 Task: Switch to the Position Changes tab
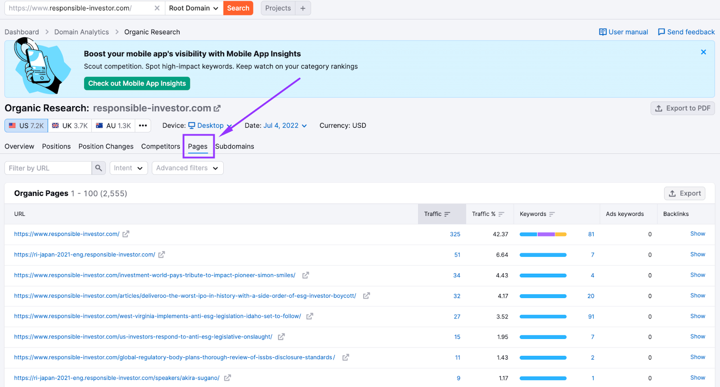click(106, 147)
